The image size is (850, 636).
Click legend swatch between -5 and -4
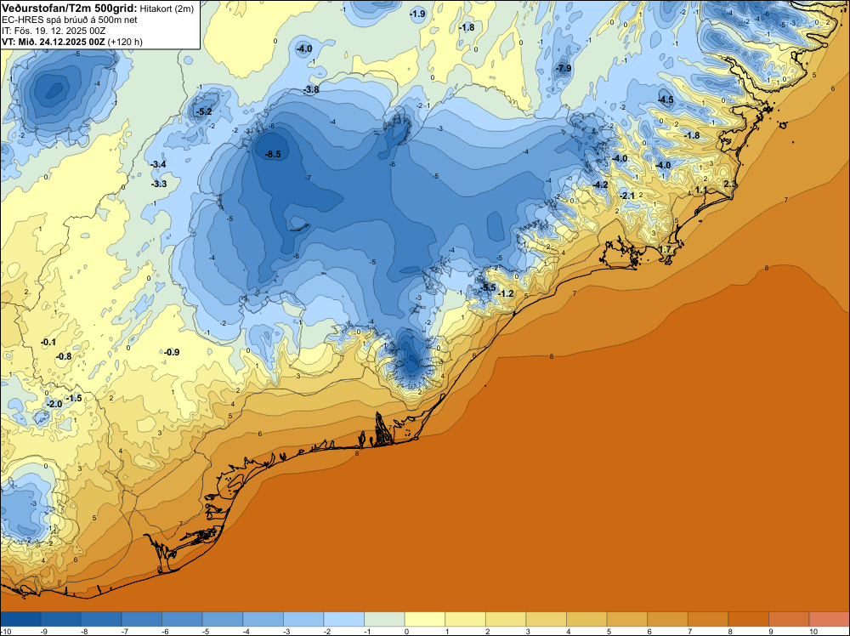223,619
